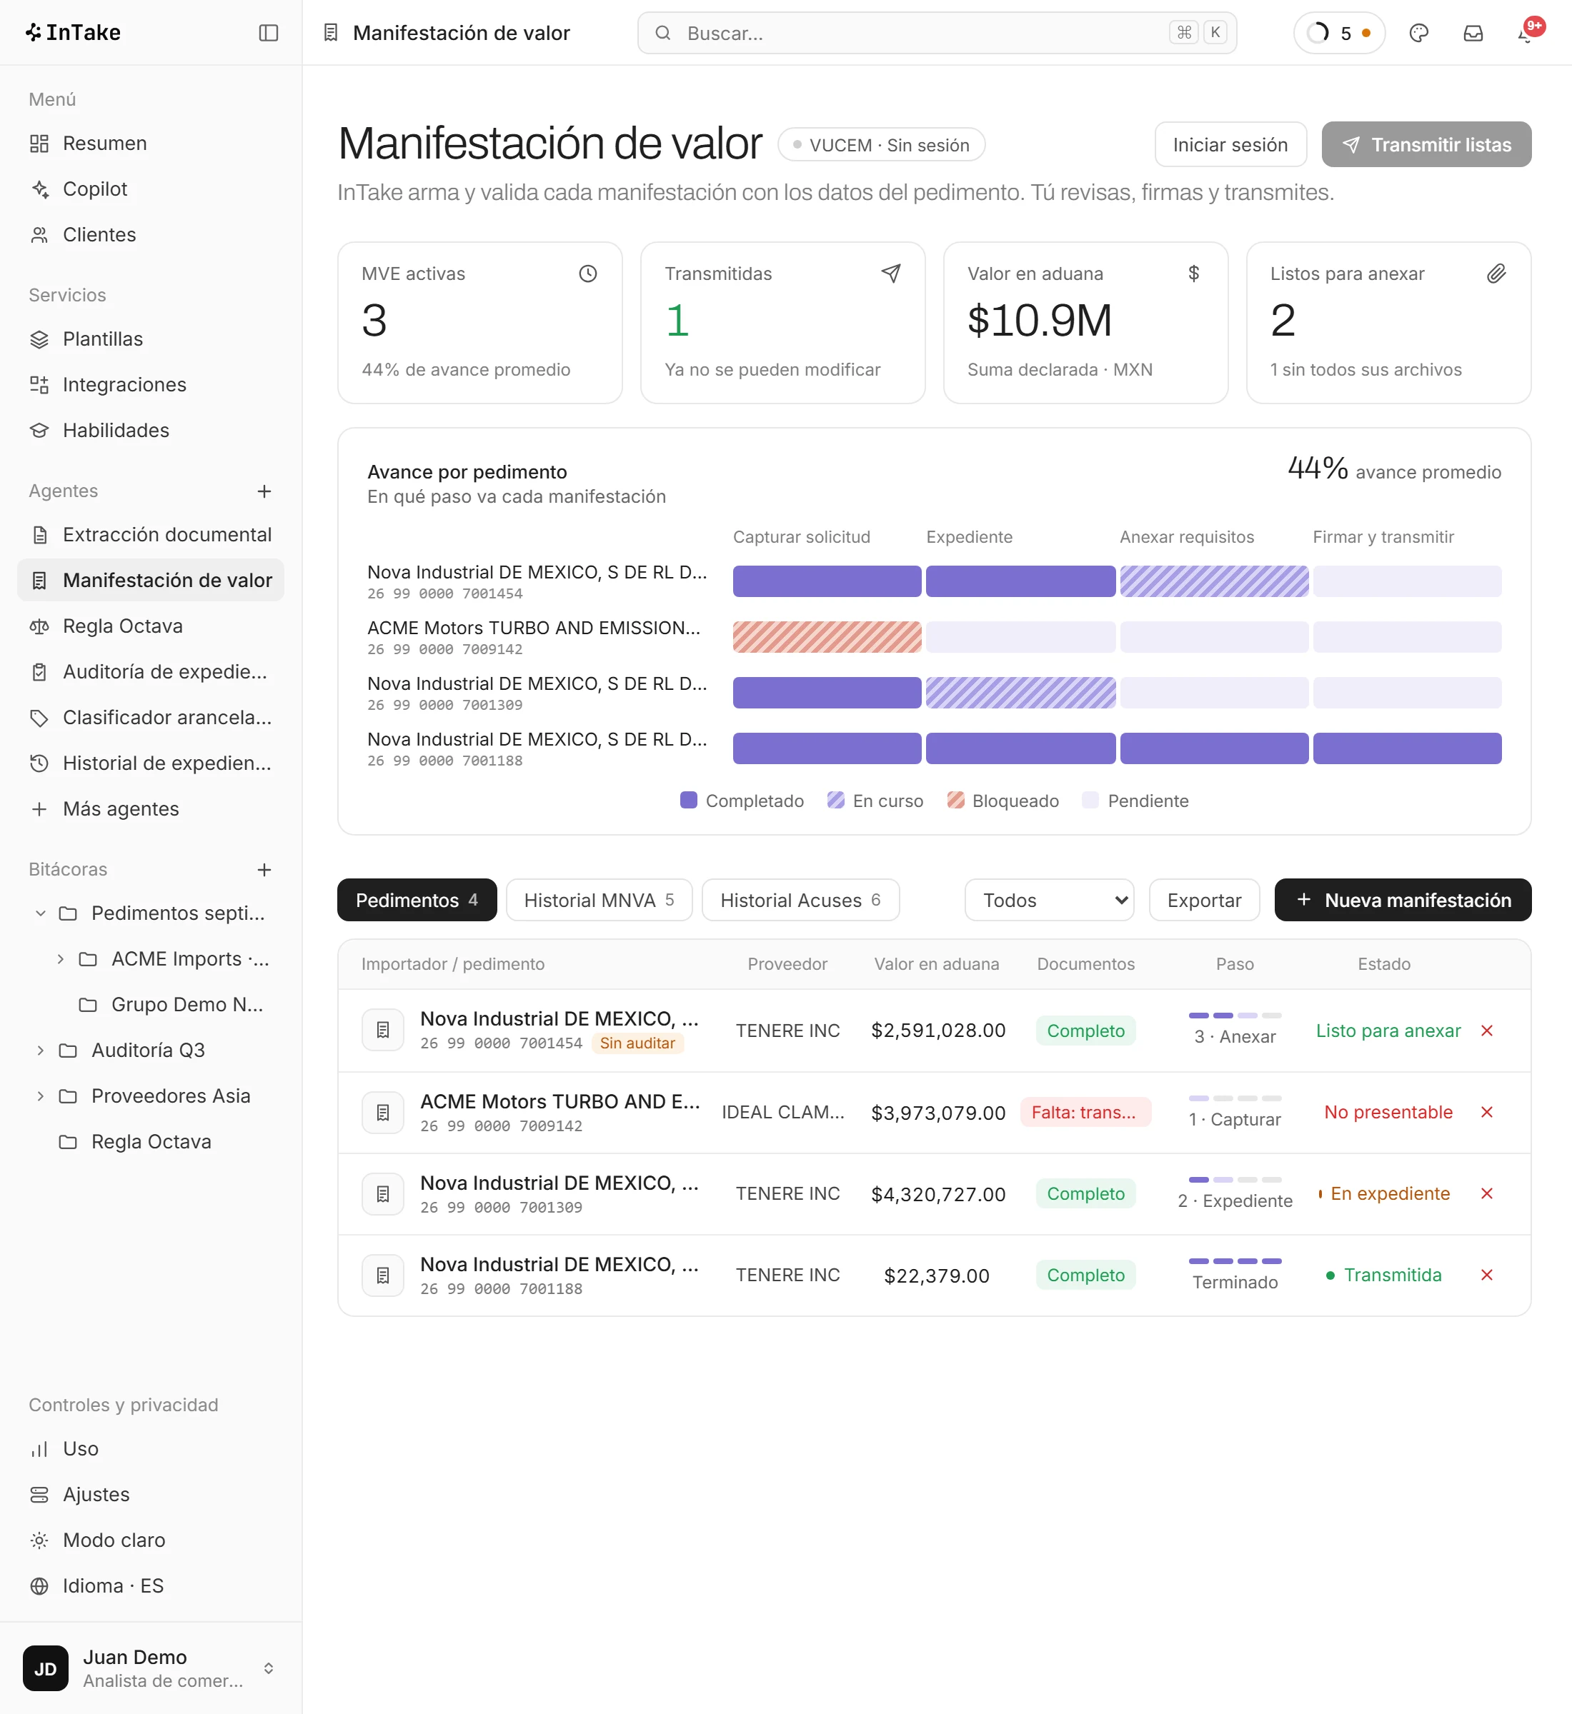
Task: Add a new bitácora with plus icon
Action: pyautogui.click(x=264, y=869)
